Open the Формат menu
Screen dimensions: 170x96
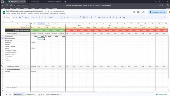(30, 14)
